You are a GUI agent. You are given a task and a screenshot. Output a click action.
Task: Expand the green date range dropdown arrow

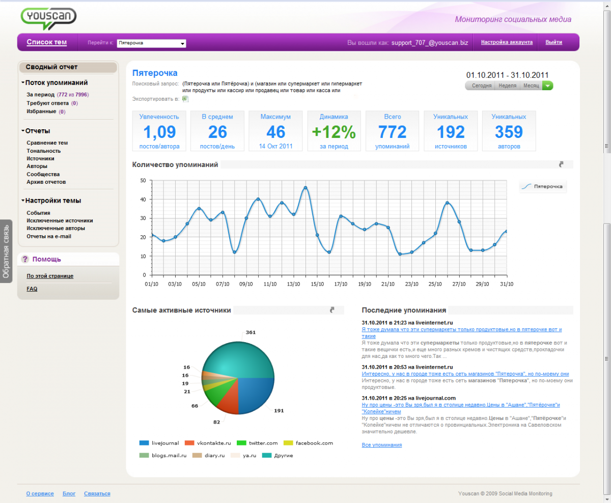[547, 86]
